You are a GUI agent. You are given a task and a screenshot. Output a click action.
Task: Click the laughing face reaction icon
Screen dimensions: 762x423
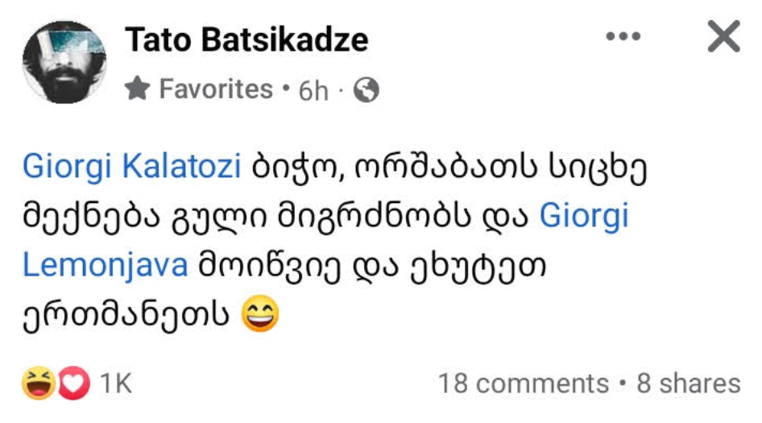tap(37, 384)
